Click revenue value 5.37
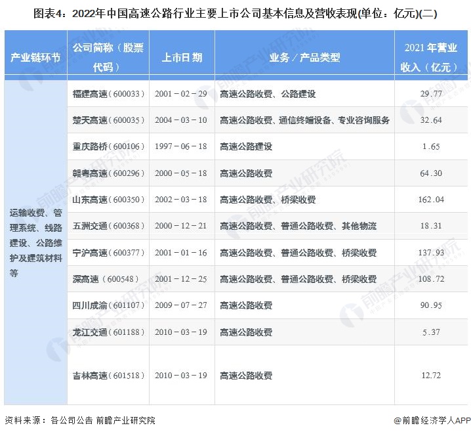The image size is (471, 434). pyautogui.click(x=431, y=332)
